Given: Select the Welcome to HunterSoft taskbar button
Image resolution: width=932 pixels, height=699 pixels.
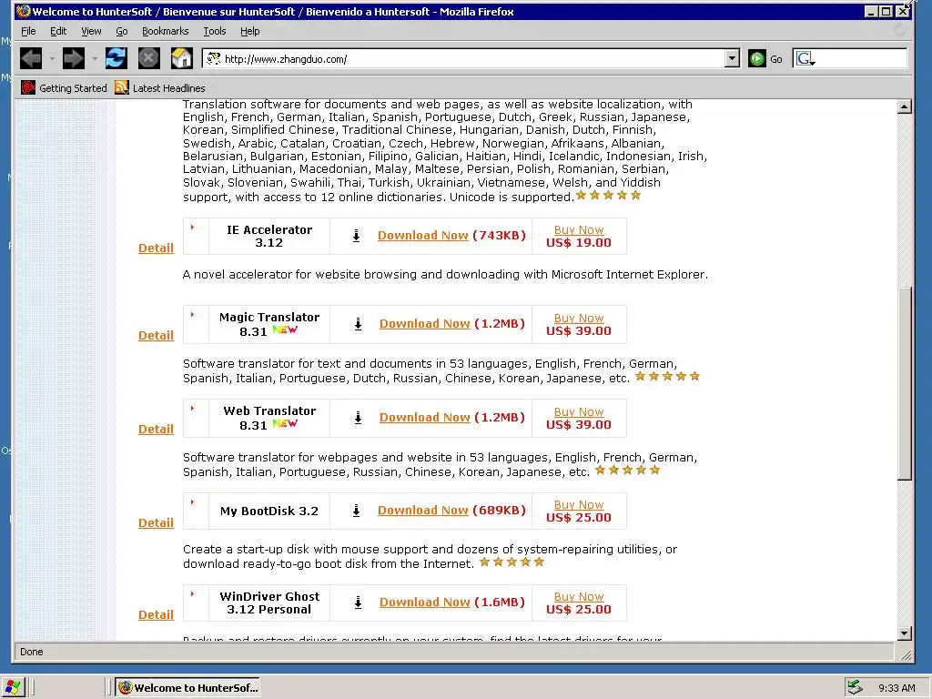Looking at the screenshot, I should click(188, 688).
